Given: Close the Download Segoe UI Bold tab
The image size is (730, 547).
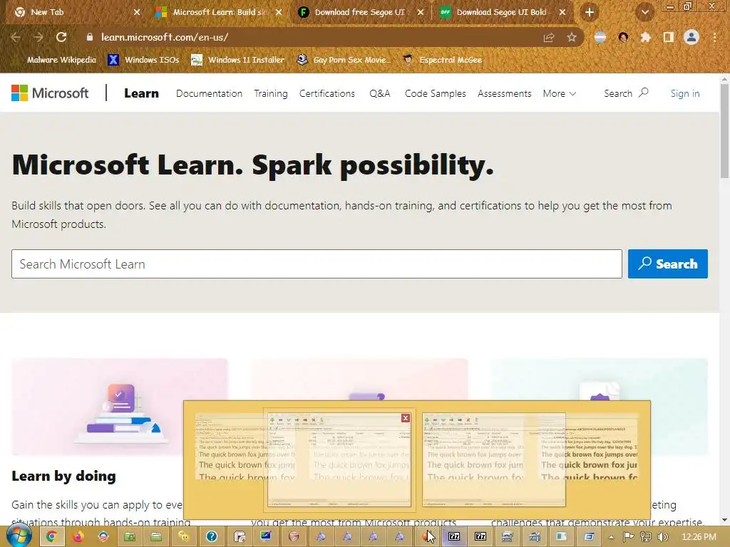Looking at the screenshot, I should click(x=562, y=13).
